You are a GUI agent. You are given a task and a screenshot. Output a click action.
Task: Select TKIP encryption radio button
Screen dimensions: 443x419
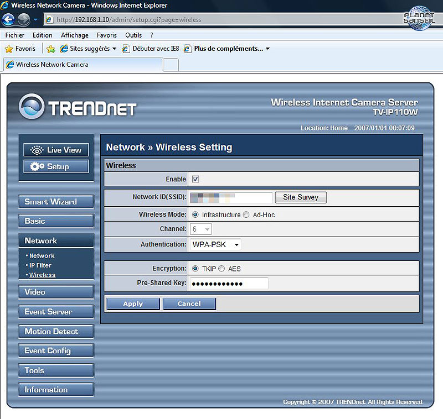(x=195, y=269)
